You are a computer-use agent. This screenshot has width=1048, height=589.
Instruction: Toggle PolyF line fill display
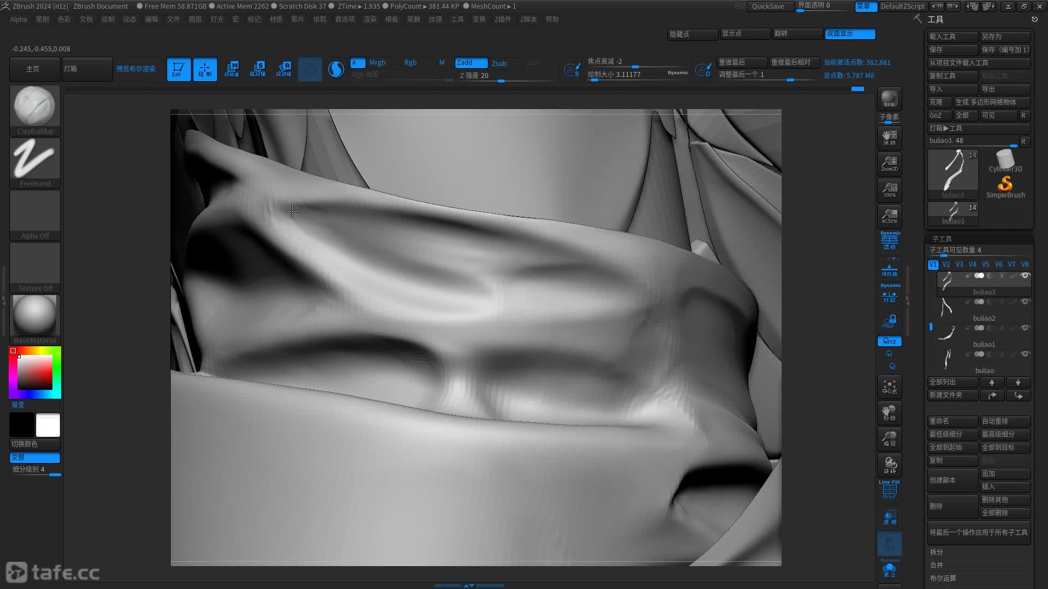[x=889, y=490]
